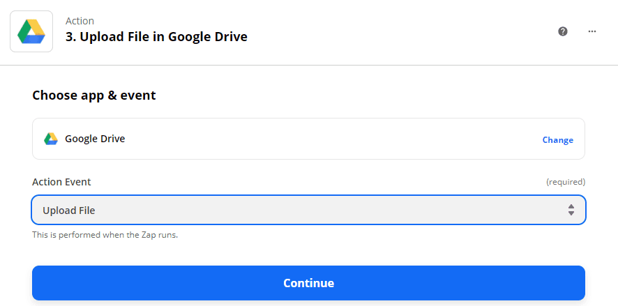
Task: Click the Google Drive logo in step header
Action: click(31, 31)
